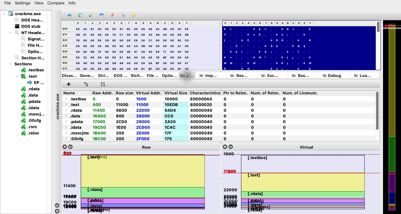Expand the .00cfg row in the sections table
401x214 pixels.
[x=66, y=139]
